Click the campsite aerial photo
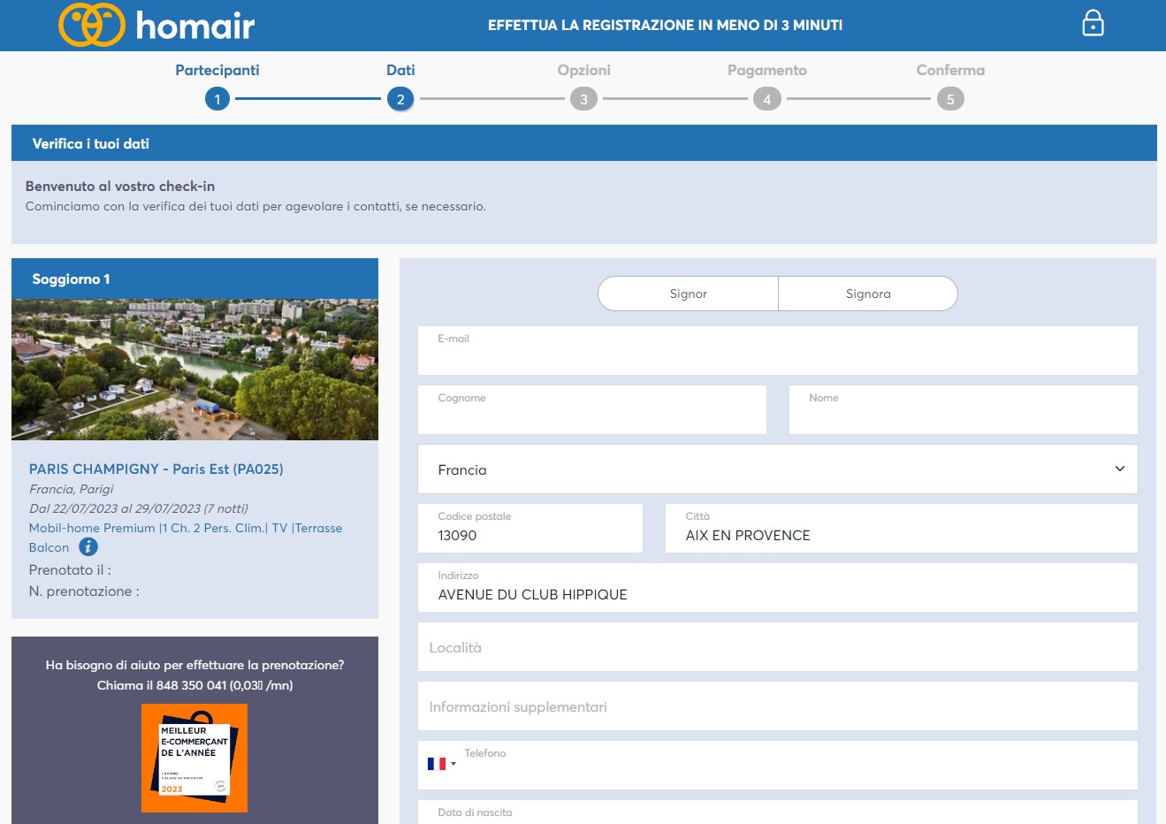Screen dimensions: 1166x824 194,370
